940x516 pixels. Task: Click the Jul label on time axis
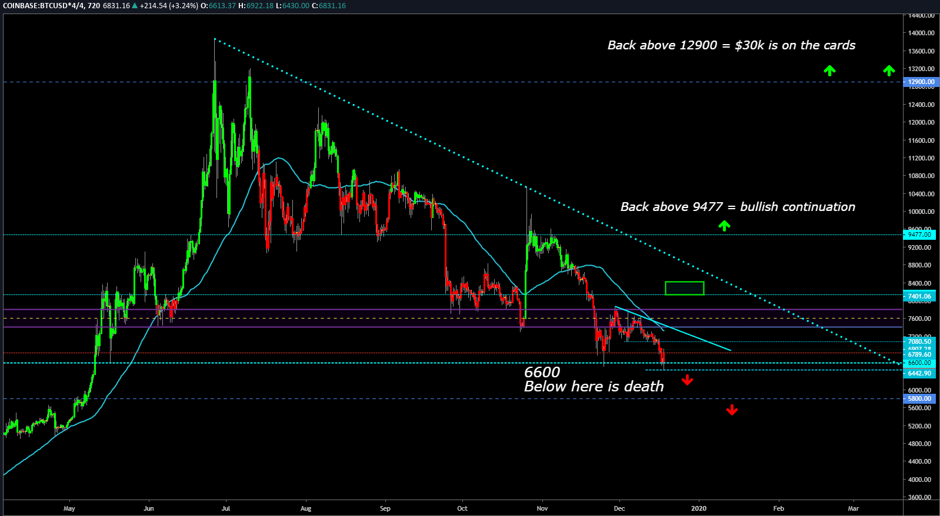226,508
